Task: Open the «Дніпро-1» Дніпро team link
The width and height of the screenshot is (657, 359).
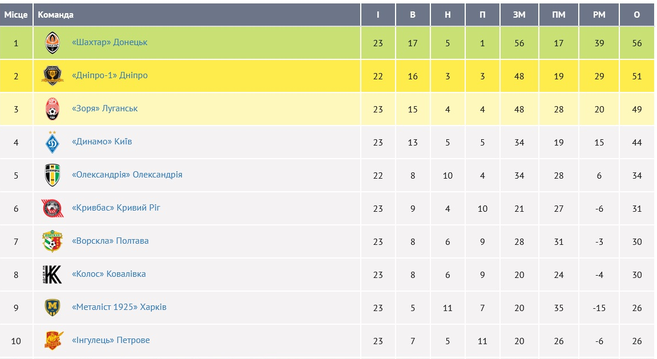Action: pos(110,75)
